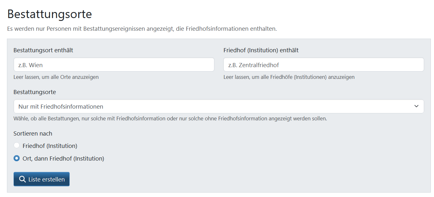Click the field showing placeholder z.B. Wien

114,64
